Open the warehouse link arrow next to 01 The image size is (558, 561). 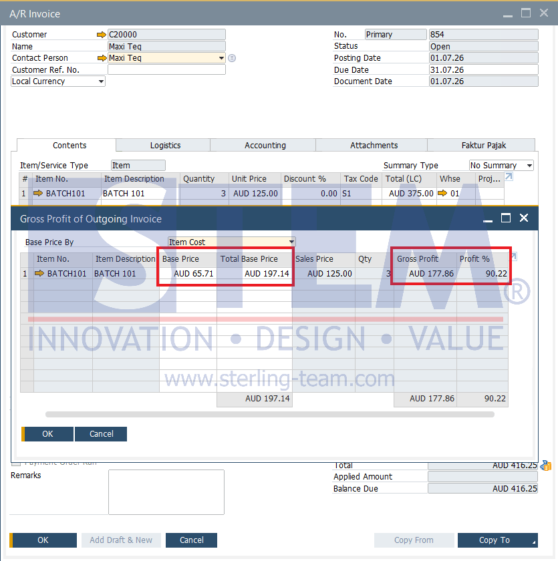(x=443, y=193)
